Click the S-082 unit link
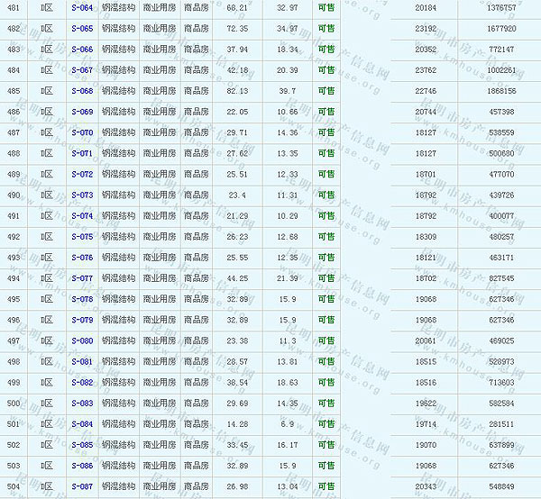This screenshot has height=499, width=541. (81, 382)
